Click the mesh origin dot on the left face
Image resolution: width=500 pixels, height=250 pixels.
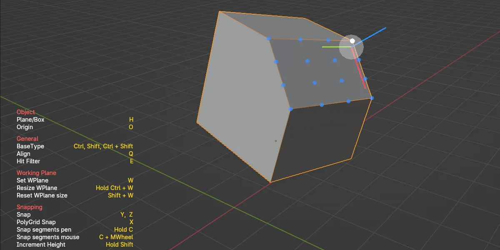click(x=275, y=141)
